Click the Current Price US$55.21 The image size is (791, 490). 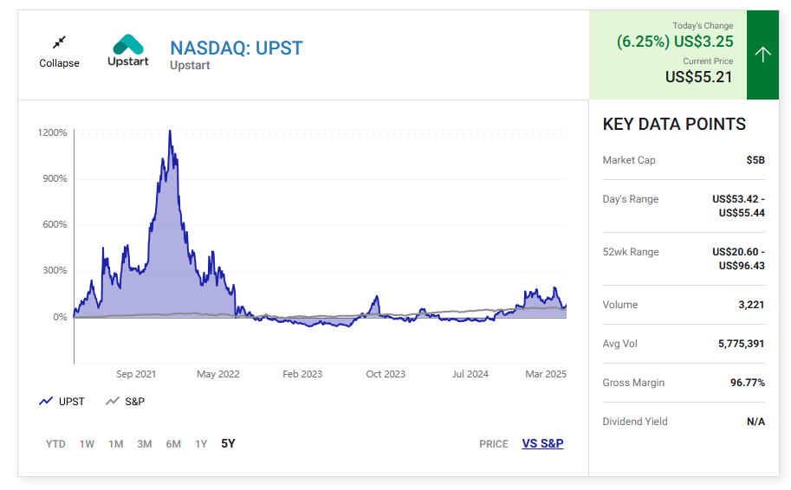coord(698,77)
